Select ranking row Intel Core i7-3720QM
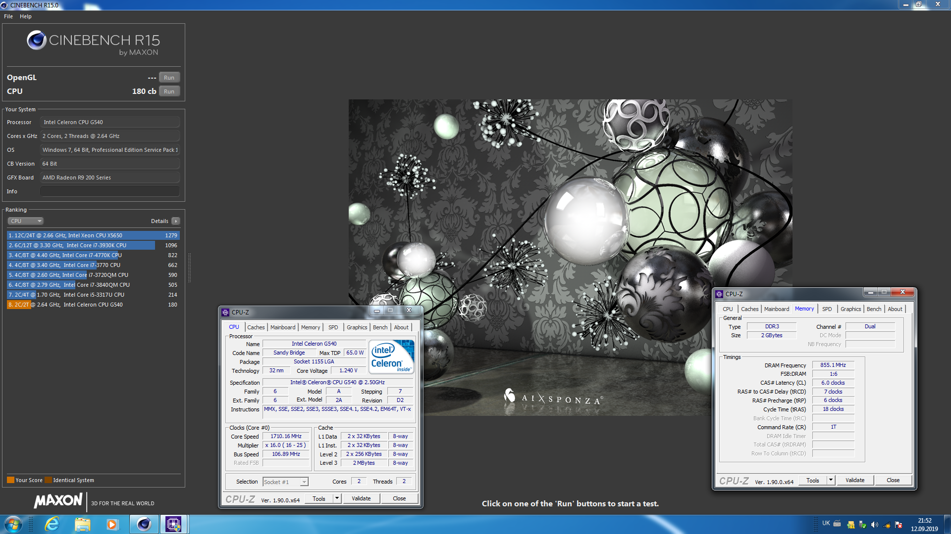Image resolution: width=951 pixels, height=534 pixels. (x=93, y=275)
